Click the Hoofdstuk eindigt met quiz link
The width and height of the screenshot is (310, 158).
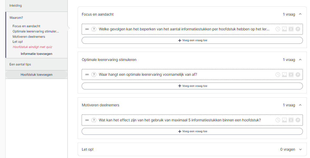(x=32, y=47)
